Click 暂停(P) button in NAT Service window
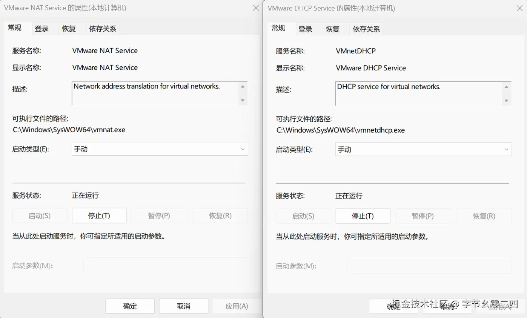The width and height of the screenshot is (527, 318). [x=159, y=216]
